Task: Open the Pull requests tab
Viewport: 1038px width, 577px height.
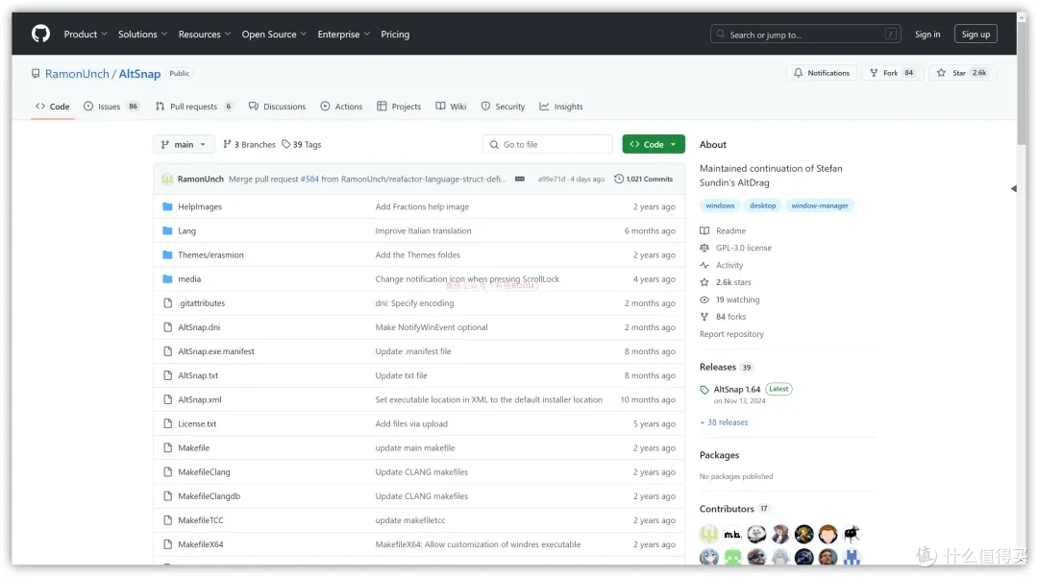Action: click(194, 107)
